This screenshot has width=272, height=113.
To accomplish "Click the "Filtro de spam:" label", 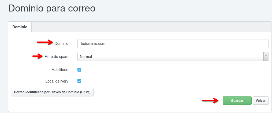I will point(57,57).
